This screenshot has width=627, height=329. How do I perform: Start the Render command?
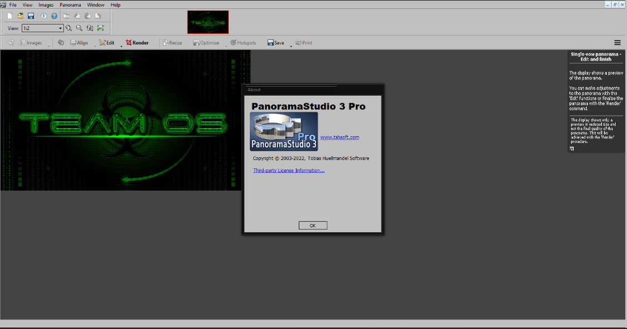point(137,43)
